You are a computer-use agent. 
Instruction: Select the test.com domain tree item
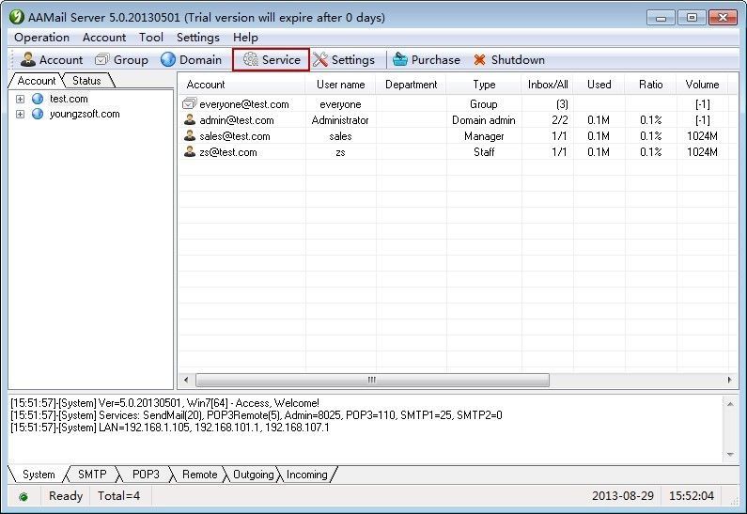(x=69, y=99)
